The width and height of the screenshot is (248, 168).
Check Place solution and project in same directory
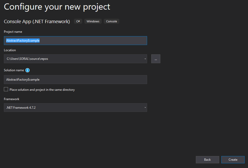click(6, 89)
